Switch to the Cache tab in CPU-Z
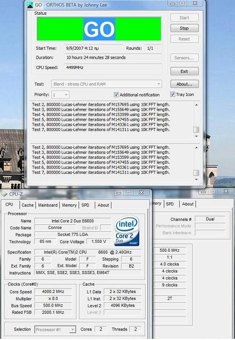Screen dimensions: 235x340 (x=27, y=205)
